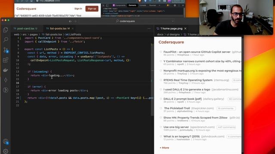Click the DevTools warnings badge
This screenshot has height=154, width=275.
point(168,6)
